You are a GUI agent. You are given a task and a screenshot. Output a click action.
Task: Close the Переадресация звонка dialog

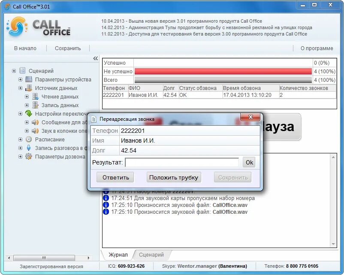pyautogui.click(x=250, y=117)
